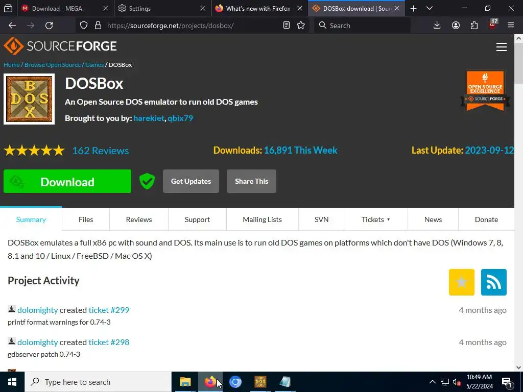Screen dimensions: 523x392
Task: Click the Share This button
Action: point(251,181)
